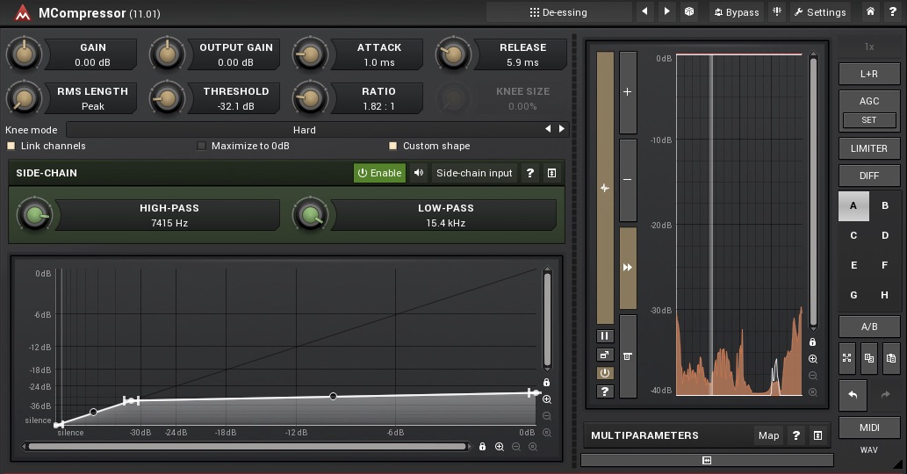Toggle side-chain Enable button
This screenshot has height=474, width=907.
point(379,173)
